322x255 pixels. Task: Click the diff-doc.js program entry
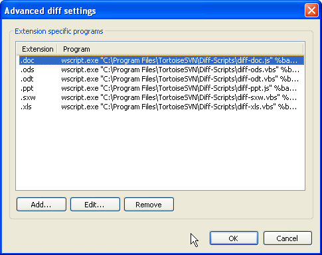point(179,60)
